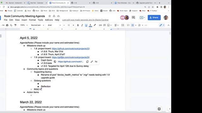Viewport: 202px width, 113px height.
Task: Edit the font size field
Action: 69,25
